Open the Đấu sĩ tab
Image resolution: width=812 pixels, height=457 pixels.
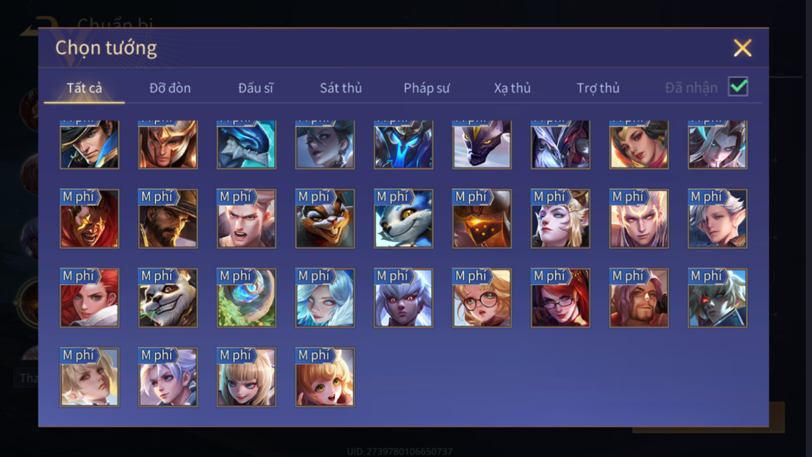[256, 88]
